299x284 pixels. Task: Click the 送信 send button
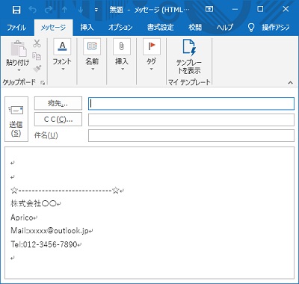(16, 120)
